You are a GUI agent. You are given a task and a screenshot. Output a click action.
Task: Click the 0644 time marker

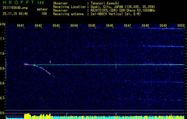tap(74, 26)
